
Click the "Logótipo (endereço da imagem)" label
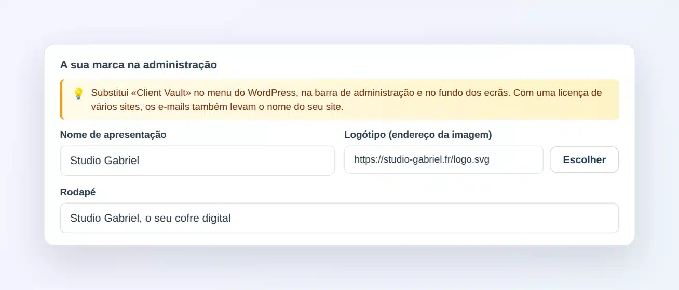click(418, 135)
